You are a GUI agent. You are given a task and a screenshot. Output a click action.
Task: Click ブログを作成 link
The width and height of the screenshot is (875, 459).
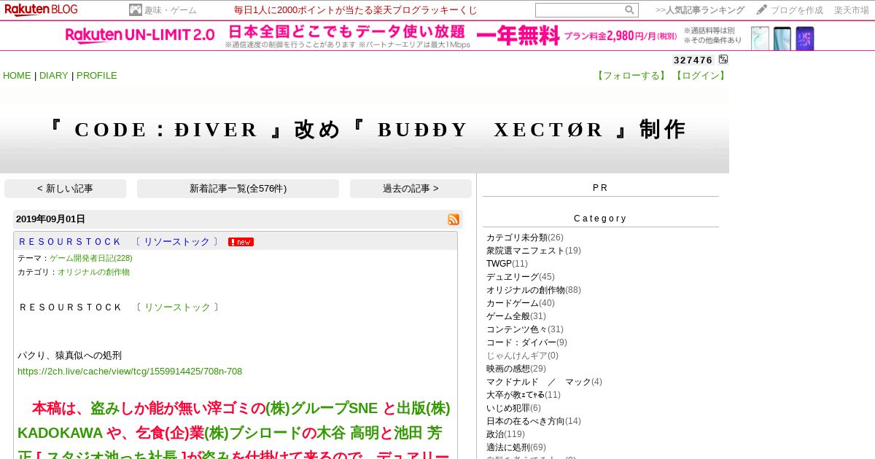tap(797, 10)
